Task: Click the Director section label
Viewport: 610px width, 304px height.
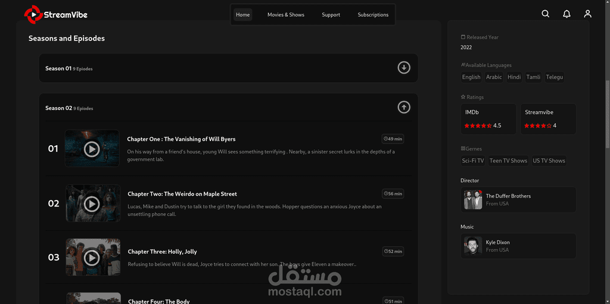Action: (x=470, y=180)
